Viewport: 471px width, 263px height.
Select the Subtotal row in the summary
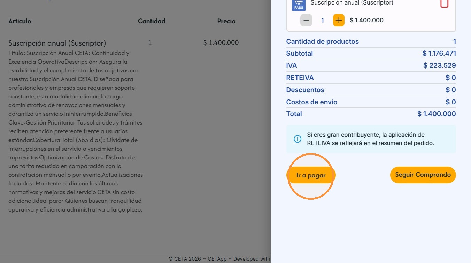pyautogui.click(x=371, y=53)
